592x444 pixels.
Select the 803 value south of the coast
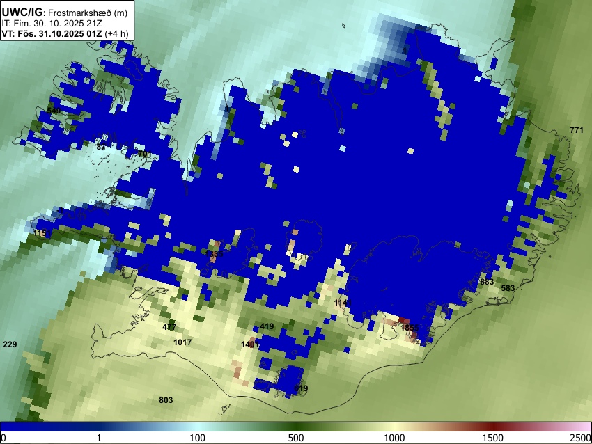click(166, 400)
